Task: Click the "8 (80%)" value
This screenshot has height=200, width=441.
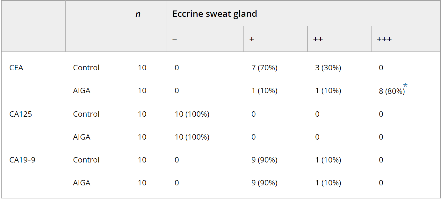Action: point(392,91)
